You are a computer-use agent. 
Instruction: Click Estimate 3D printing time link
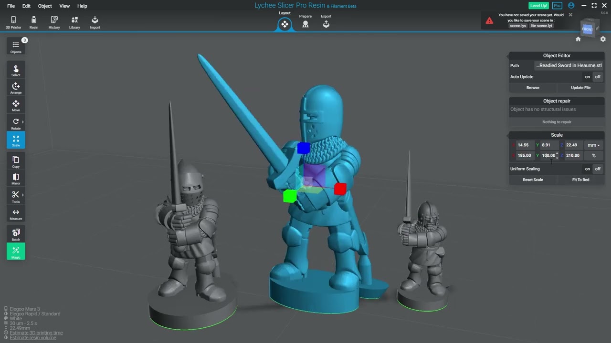pyautogui.click(x=36, y=333)
